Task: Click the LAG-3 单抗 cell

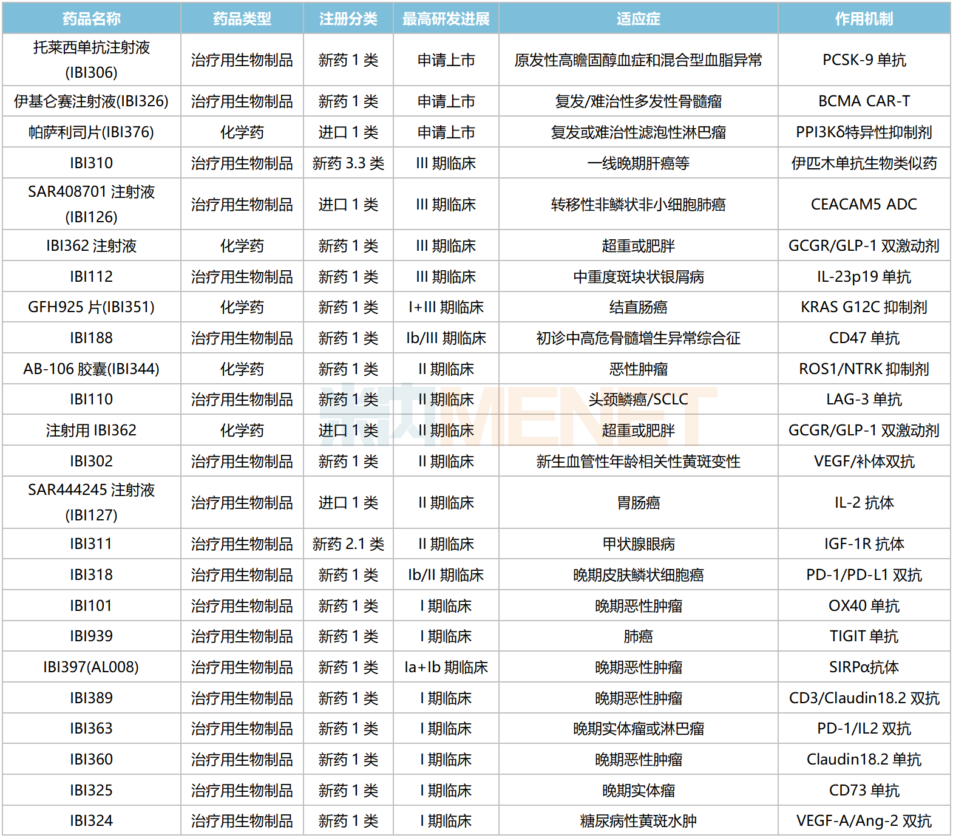Action: [x=864, y=399]
